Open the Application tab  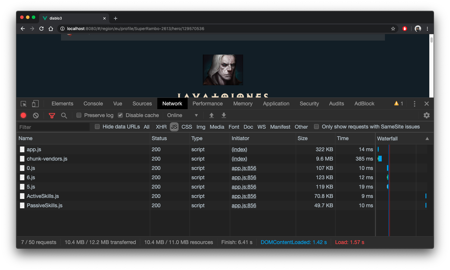276,104
